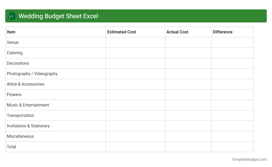This screenshot has height=167, width=272.
Task: Select the Difference cell in the Total row
Action: click(x=232, y=147)
